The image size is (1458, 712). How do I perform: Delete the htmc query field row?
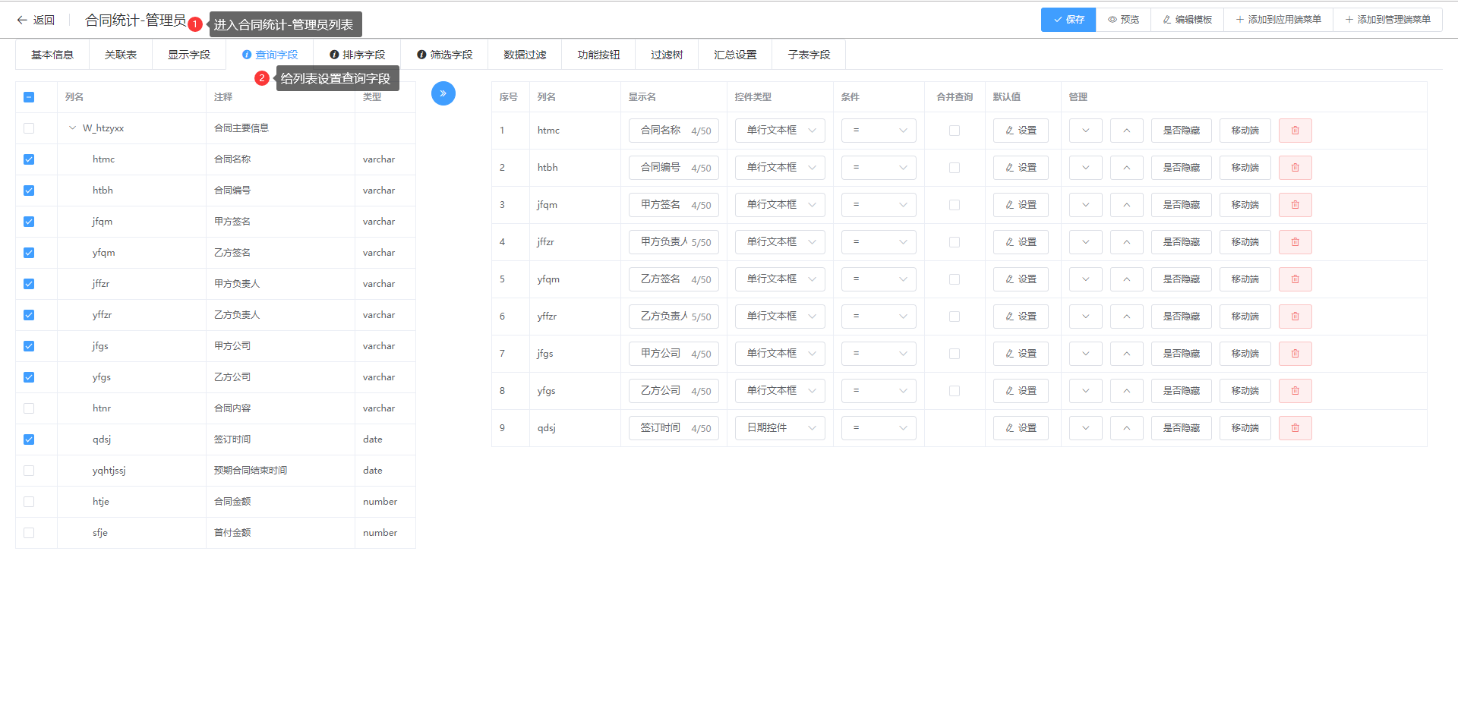pos(1295,131)
